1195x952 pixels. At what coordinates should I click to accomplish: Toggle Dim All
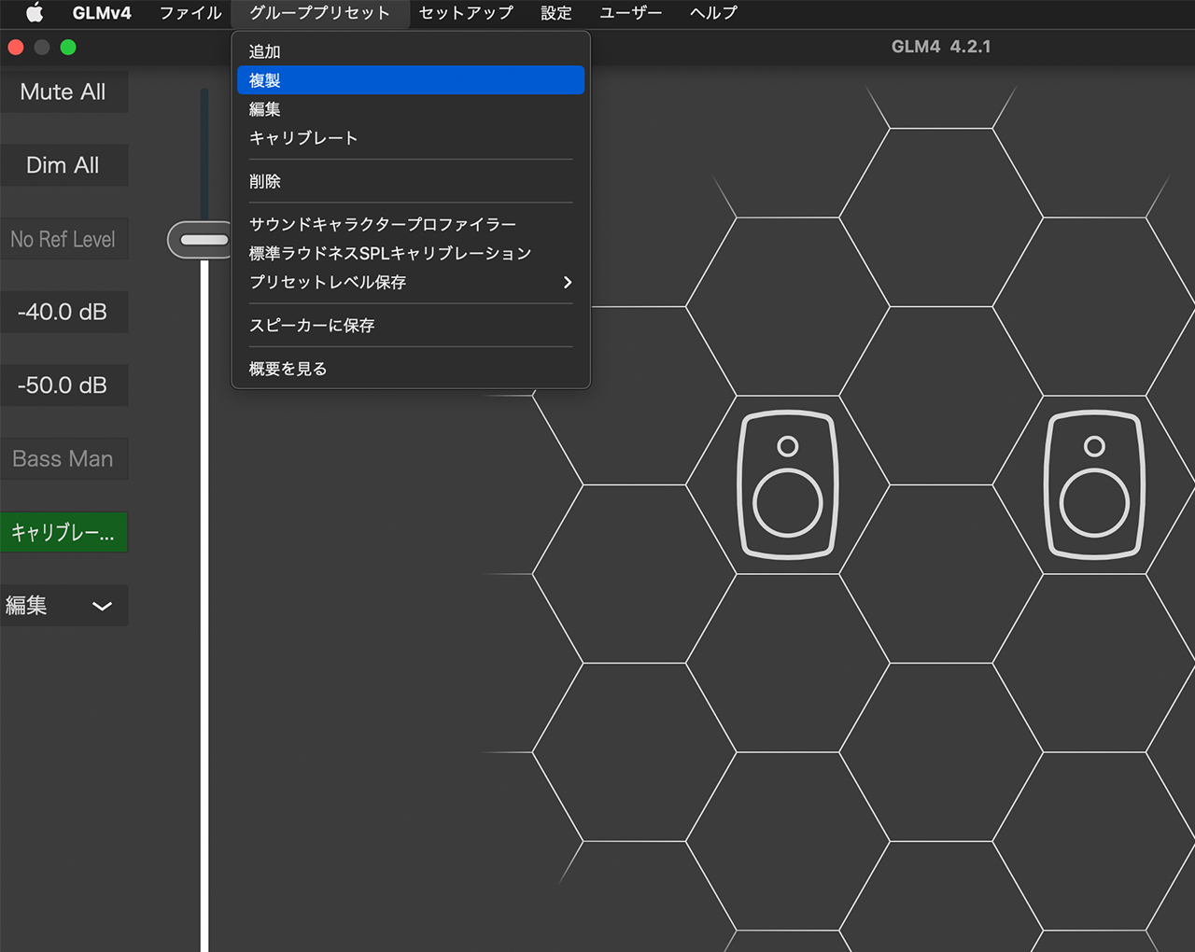click(x=63, y=164)
